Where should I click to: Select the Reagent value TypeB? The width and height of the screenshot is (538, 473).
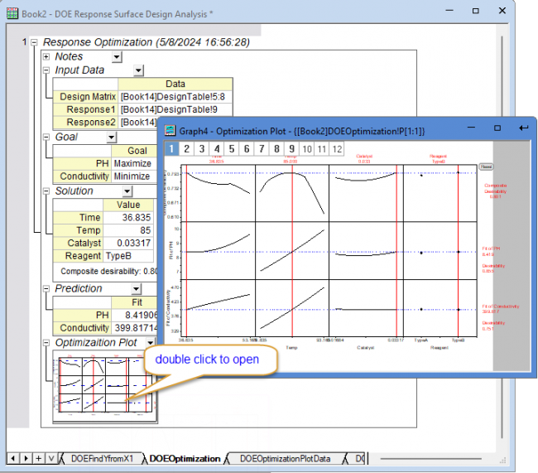[128, 256]
